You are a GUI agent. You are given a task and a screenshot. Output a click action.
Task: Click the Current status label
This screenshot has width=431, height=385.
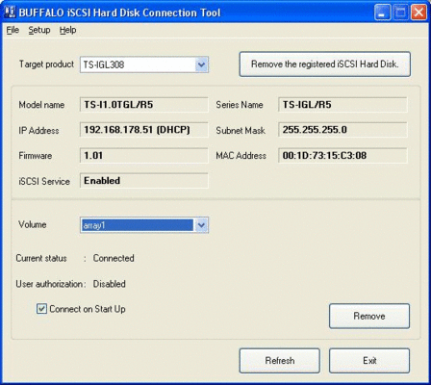(x=41, y=258)
